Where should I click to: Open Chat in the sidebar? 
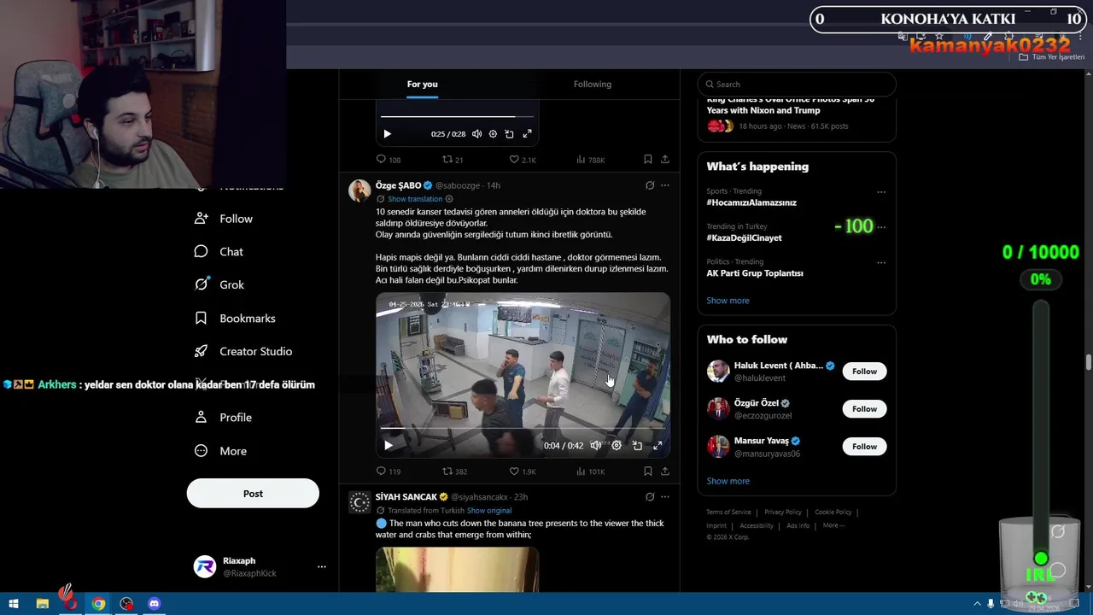coord(219,252)
